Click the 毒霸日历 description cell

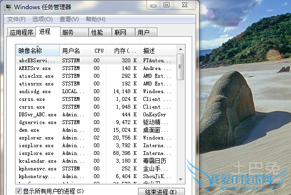(154, 161)
